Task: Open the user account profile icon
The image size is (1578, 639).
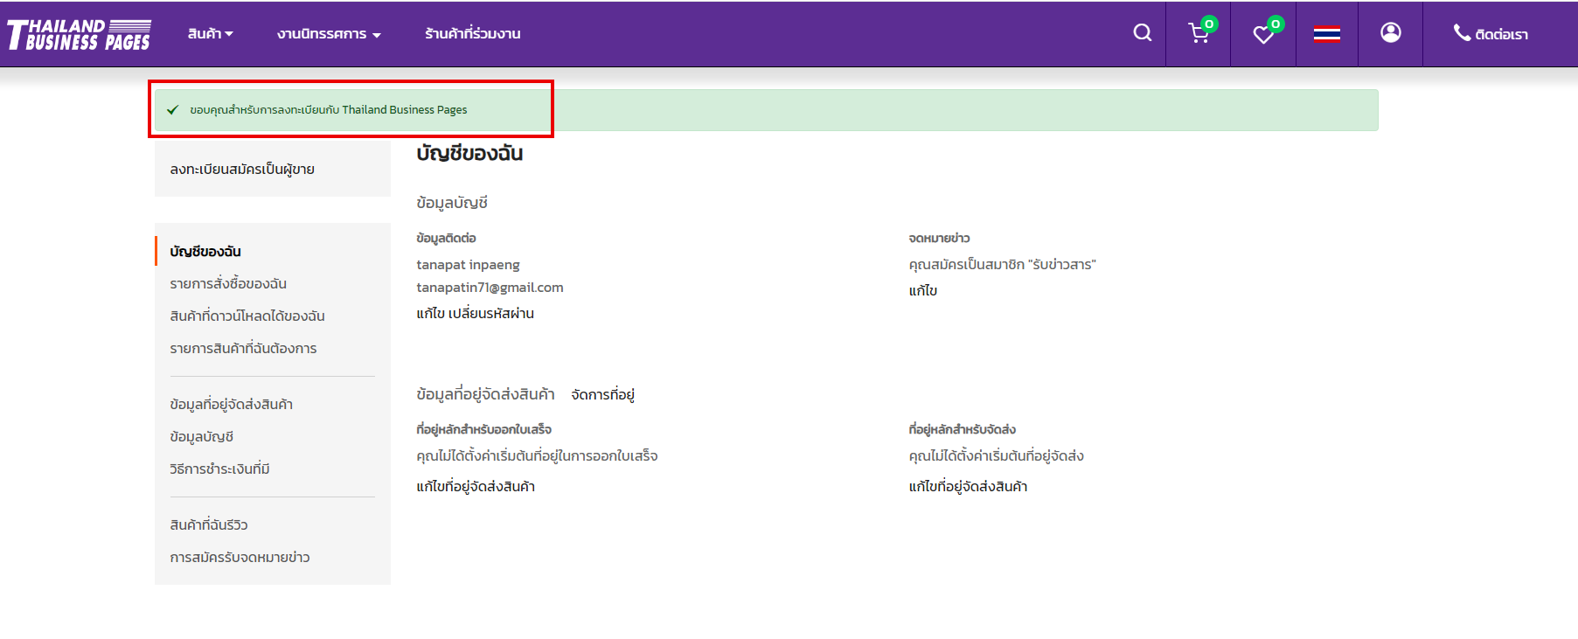Action: [1390, 33]
